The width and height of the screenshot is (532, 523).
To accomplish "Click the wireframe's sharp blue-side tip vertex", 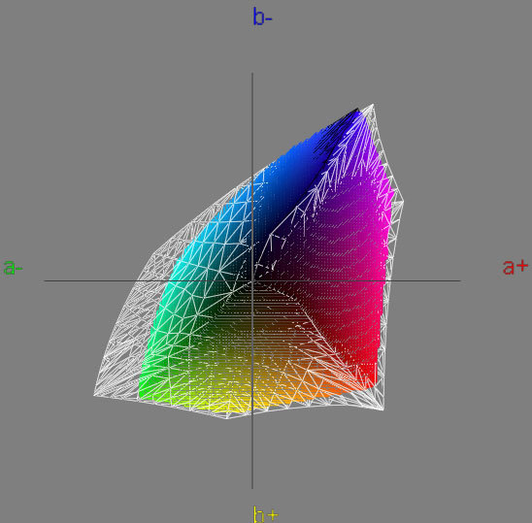I will (x=373, y=105).
